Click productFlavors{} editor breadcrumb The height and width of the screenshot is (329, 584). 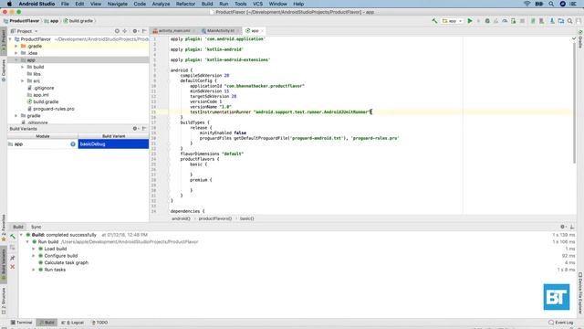(215, 218)
